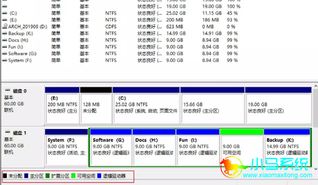Click the 60.00 GB size under 磁盘 1
The width and height of the screenshot is (318, 185).
(x=14, y=146)
